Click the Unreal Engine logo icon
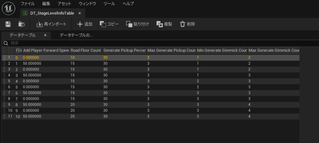 [9, 8]
